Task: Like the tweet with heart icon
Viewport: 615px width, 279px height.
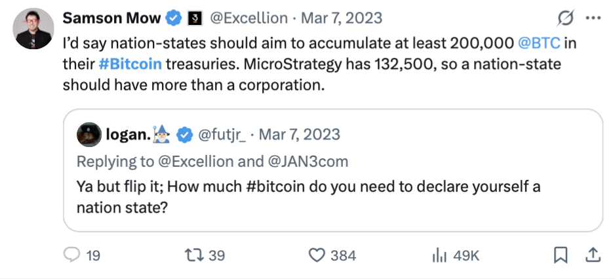Action: pyautogui.click(x=317, y=255)
